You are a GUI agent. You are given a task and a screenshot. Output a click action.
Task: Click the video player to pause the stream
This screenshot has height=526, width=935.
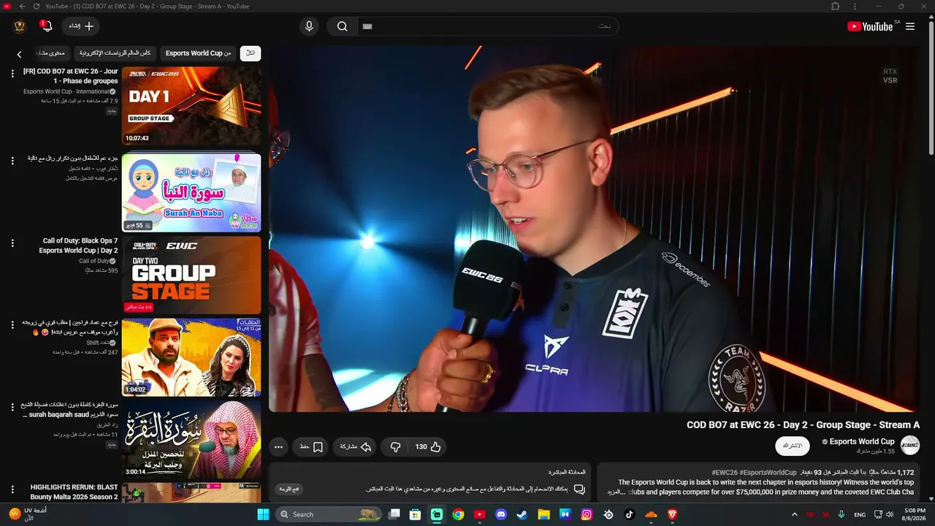593,229
